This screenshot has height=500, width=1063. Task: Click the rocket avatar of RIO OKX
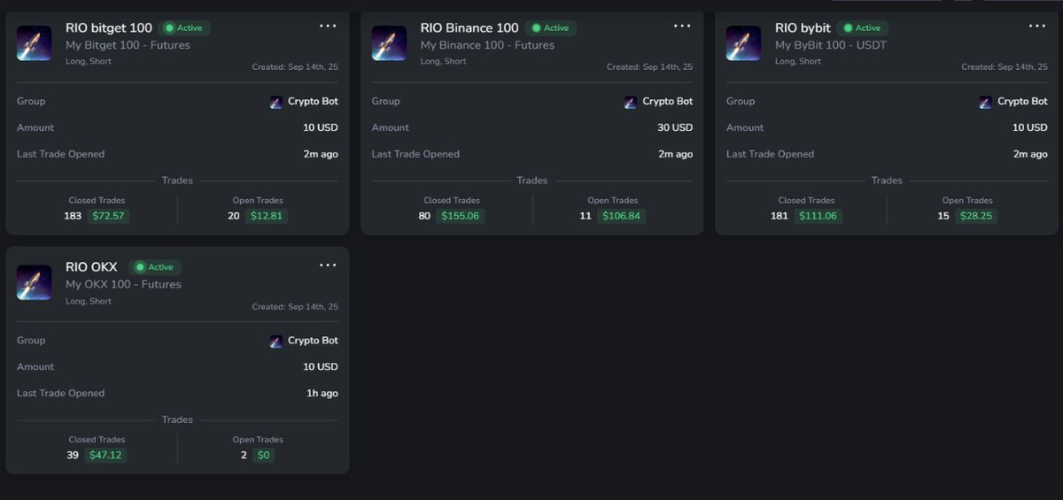tap(34, 282)
